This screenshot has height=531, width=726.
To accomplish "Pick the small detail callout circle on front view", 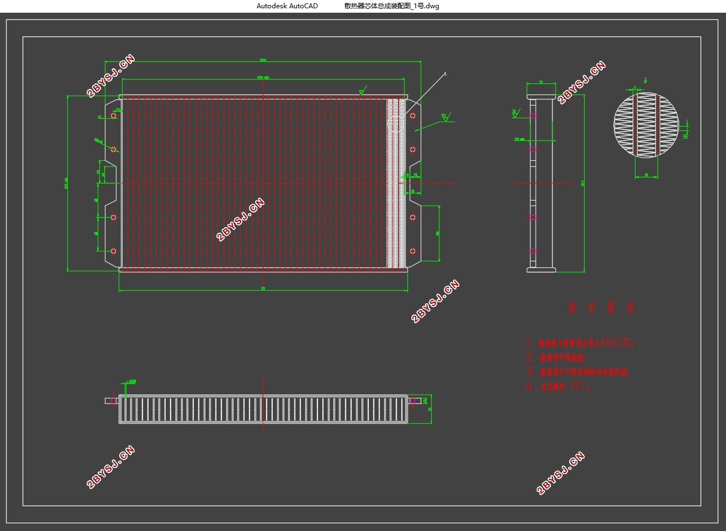I will coord(396,123).
